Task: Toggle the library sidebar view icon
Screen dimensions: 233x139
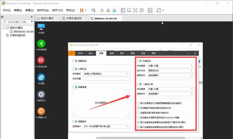Action: (x=123, y=10)
